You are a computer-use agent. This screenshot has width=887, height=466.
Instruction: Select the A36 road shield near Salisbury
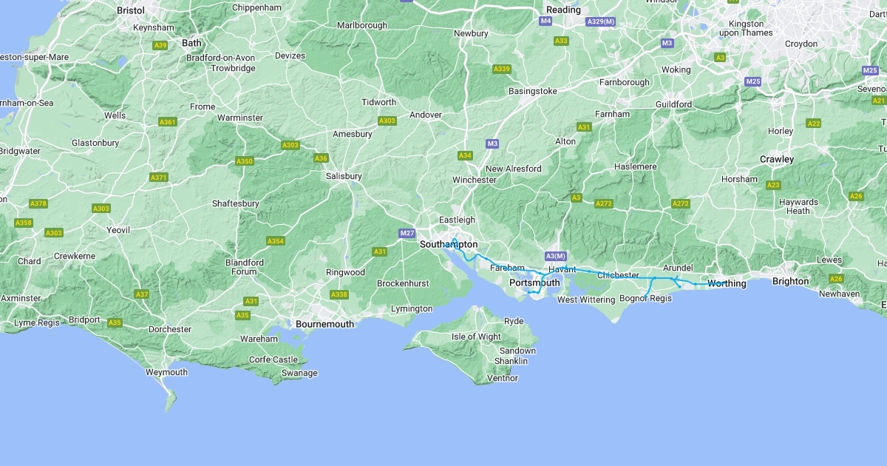[x=321, y=158]
